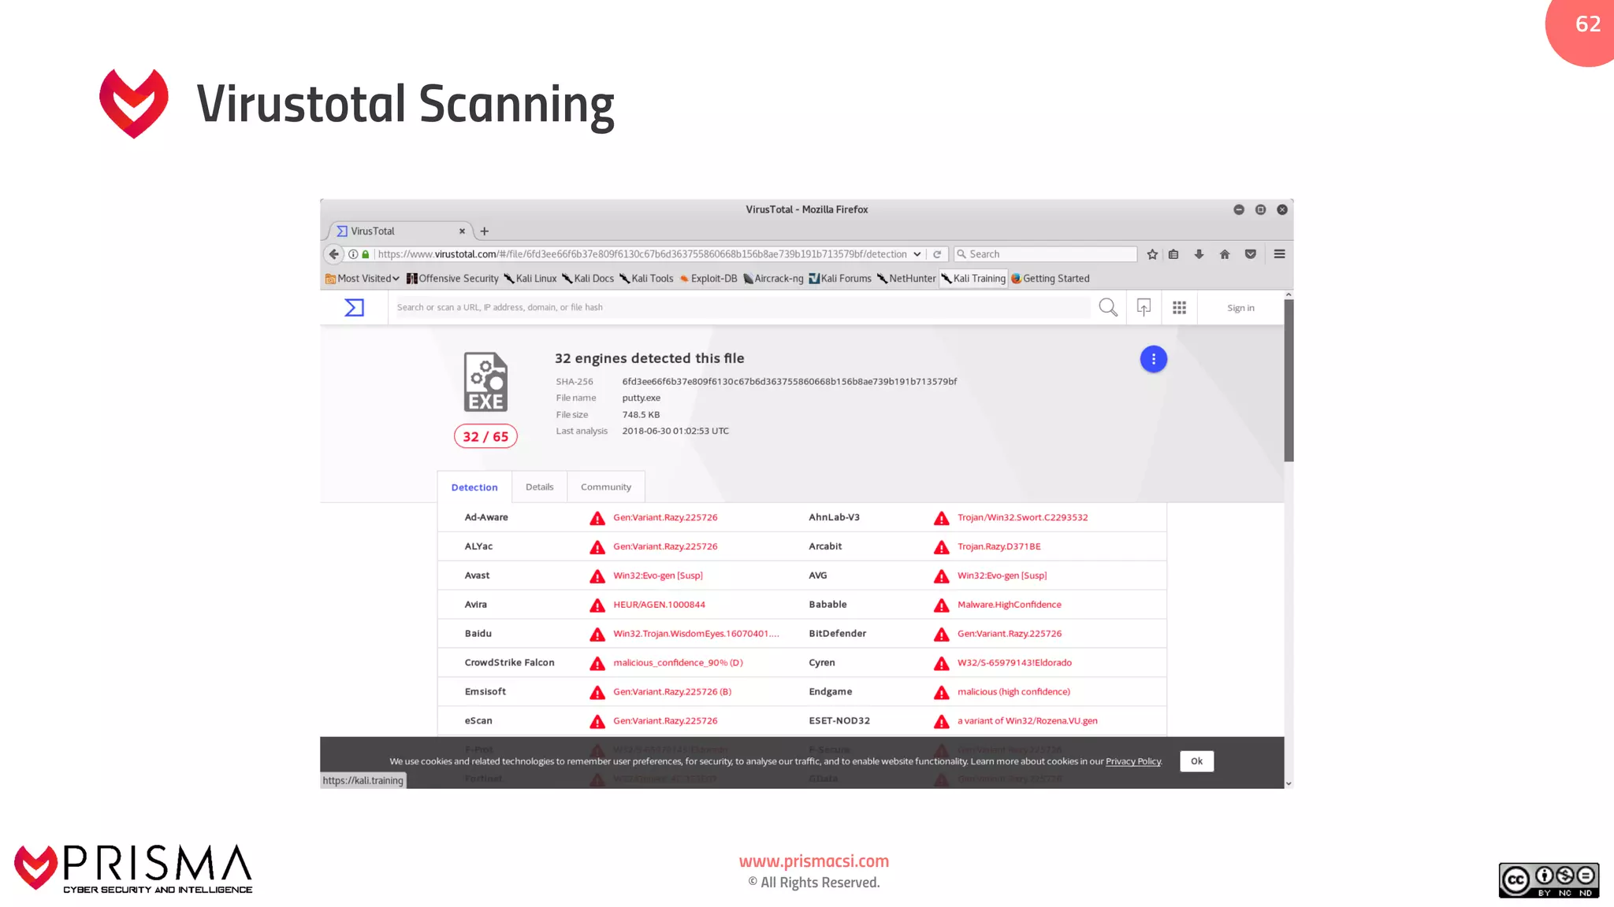Click the EXE file type icon
This screenshot has width=1614, height=907.
pos(485,382)
